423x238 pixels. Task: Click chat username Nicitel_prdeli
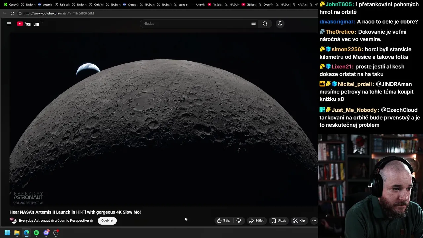(x=355, y=84)
